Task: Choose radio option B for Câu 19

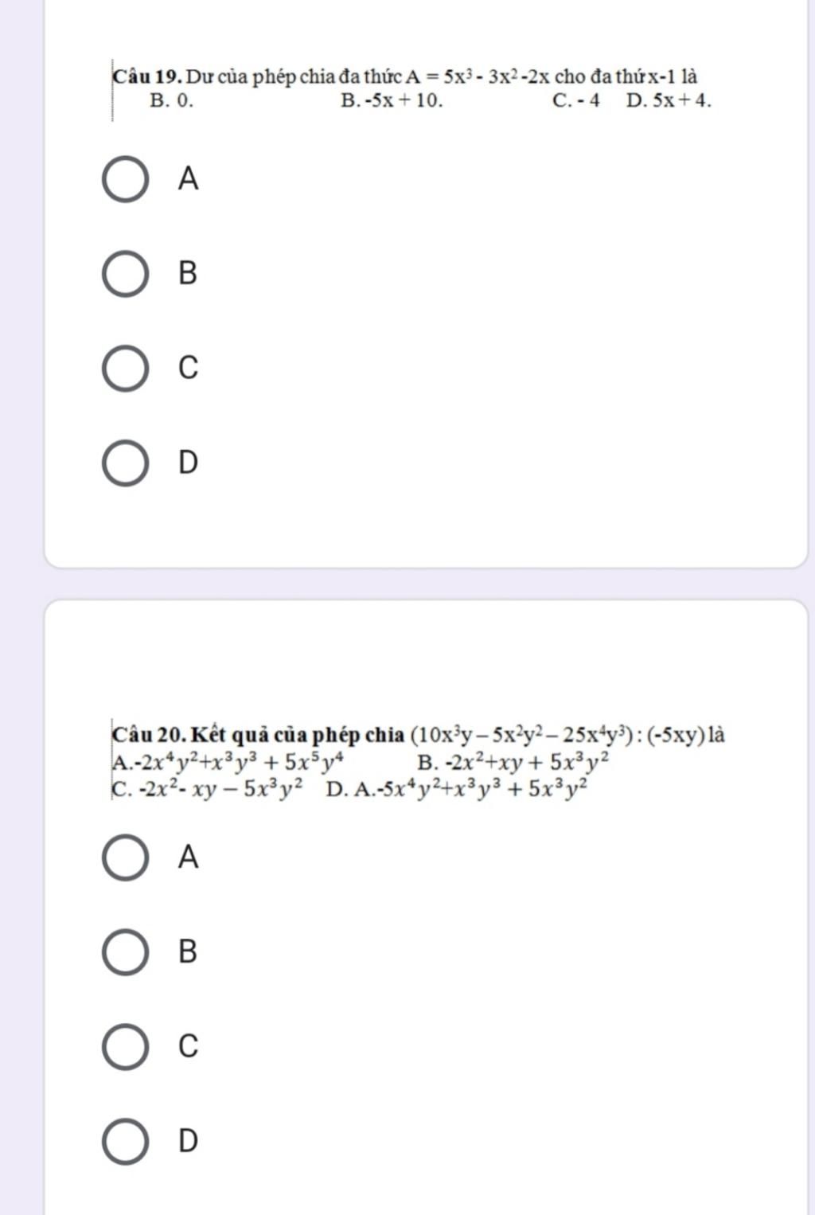Action: pos(125,274)
